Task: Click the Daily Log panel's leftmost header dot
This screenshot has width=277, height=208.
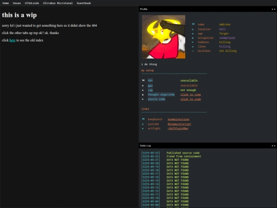Action: click(272, 146)
